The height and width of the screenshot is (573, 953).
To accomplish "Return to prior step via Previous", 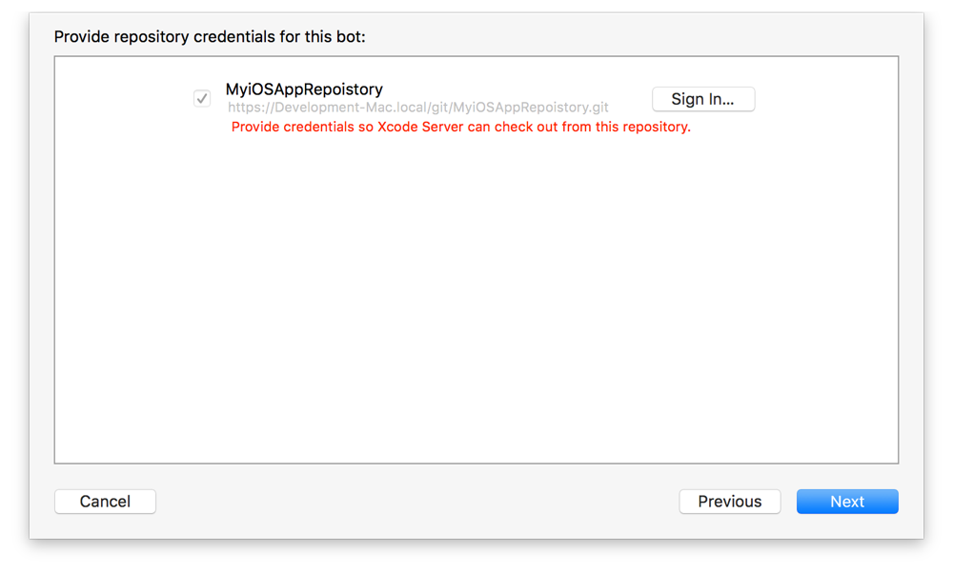I will 729,502.
